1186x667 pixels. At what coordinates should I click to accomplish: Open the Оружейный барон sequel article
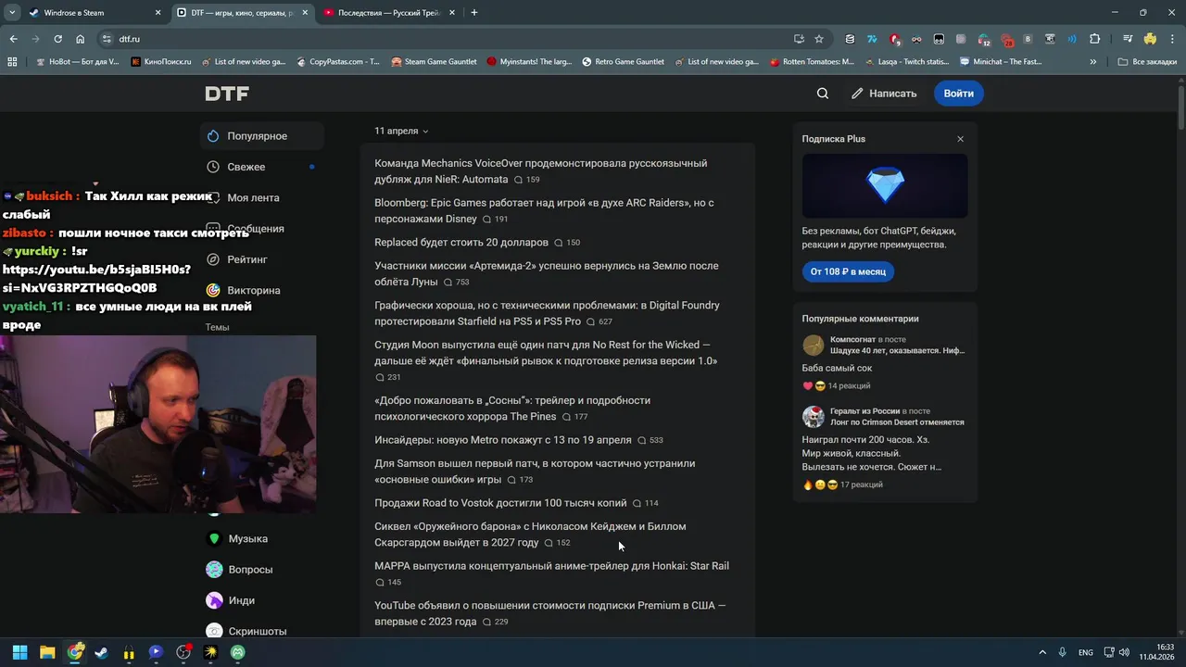tap(530, 535)
